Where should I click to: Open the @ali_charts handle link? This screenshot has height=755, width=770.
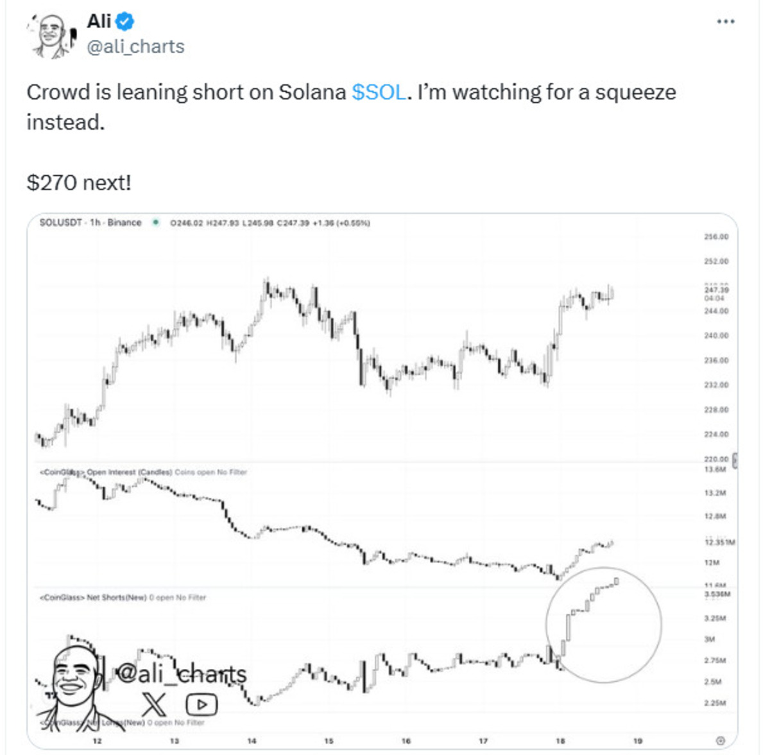[x=135, y=47]
